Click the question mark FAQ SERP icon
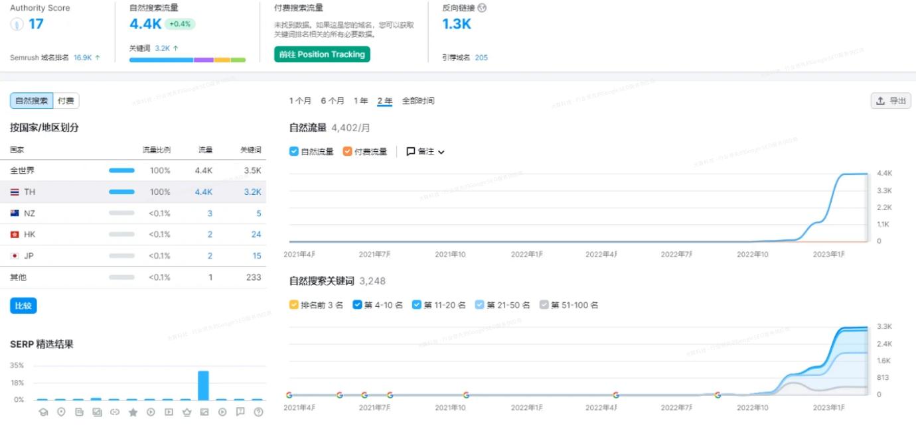Image resolution: width=916 pixels, height=431 pixels. click(257, 412)
